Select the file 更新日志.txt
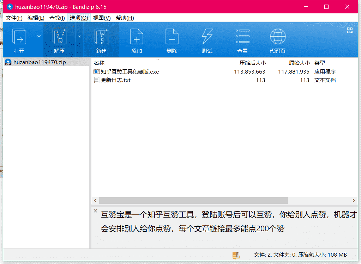 point(116,80)
